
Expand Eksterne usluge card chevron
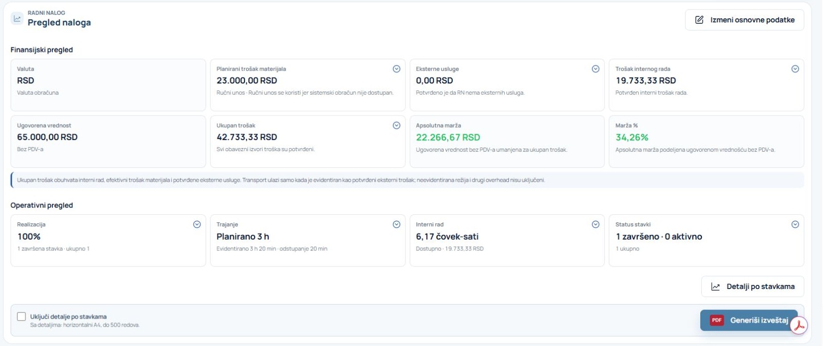pos(595,69)
